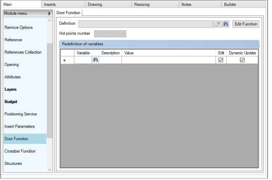
Task: Open variable lookup binoculars in table row
Action: [x=95, y=60]
